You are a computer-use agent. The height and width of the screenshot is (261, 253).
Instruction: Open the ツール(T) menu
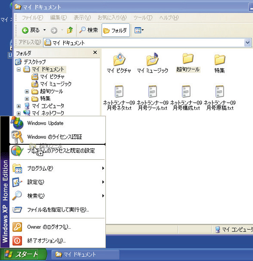[142, 17]
